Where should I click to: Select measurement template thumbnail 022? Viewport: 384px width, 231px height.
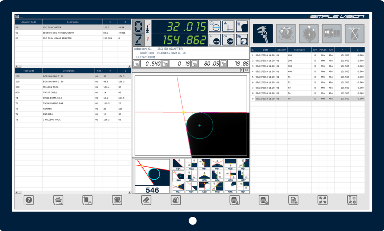(x=191, y=164)
